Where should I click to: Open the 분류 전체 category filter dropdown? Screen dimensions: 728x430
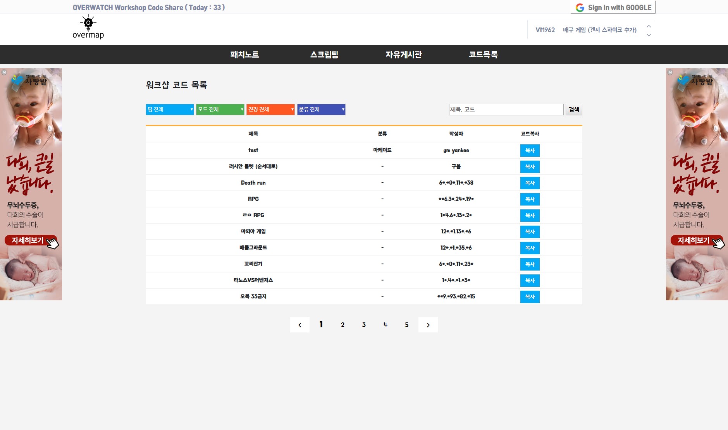[321, 110]
